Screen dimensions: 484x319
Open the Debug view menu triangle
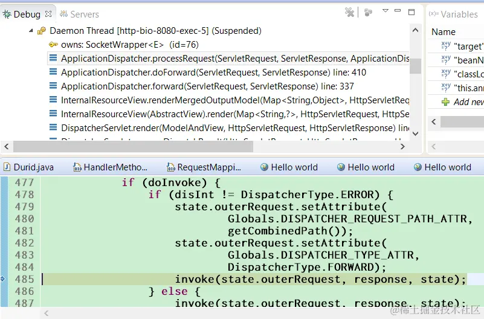pos(386,11)
